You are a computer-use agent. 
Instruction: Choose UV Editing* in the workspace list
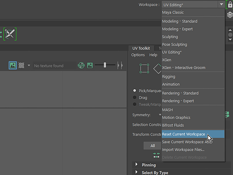pyautogui.click(x=193, y=52)
